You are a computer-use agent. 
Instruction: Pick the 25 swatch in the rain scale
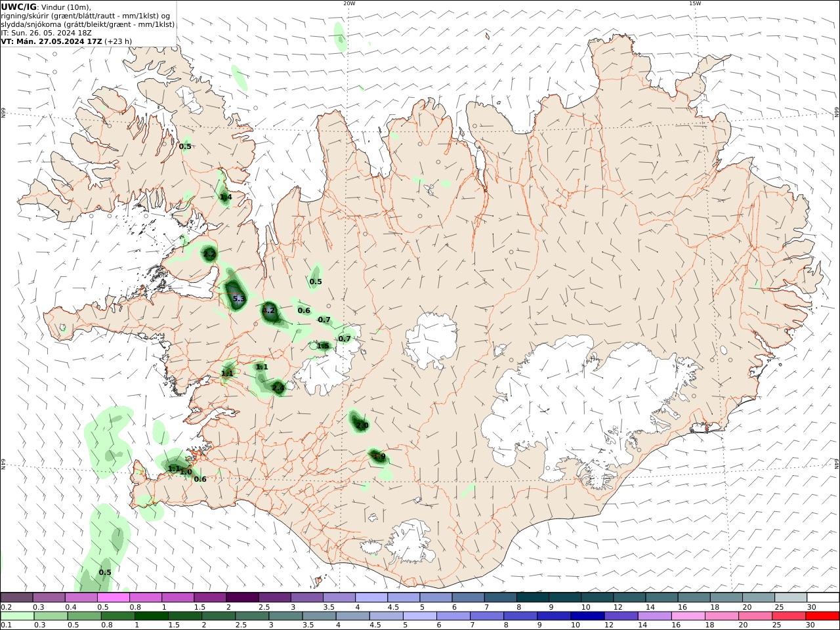[x=789, y=616]
